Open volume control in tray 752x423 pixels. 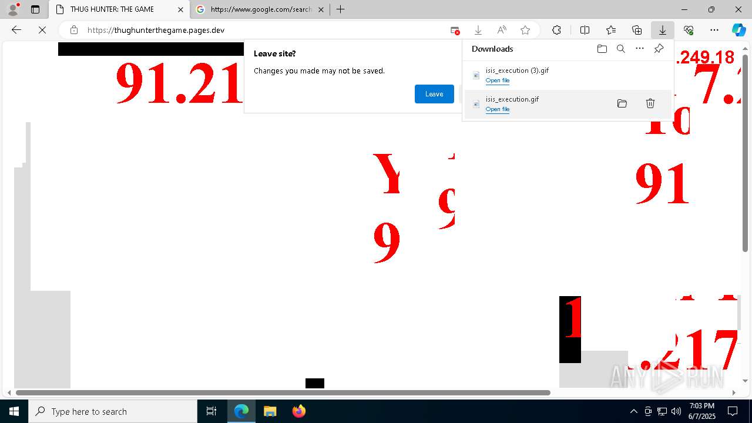(x=676, y=411)
